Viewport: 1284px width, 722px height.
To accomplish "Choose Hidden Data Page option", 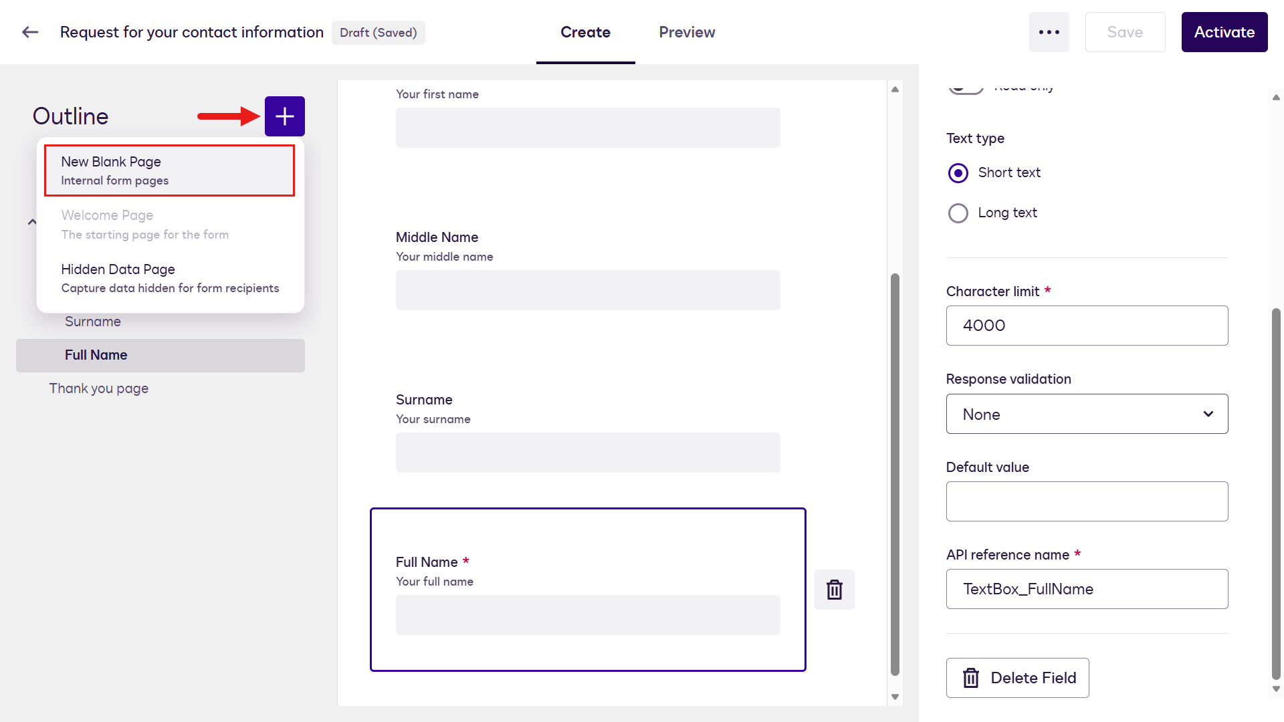I will [170, 278].
